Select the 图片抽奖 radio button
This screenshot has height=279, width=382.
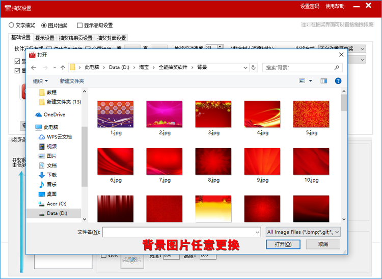(44, 25)
